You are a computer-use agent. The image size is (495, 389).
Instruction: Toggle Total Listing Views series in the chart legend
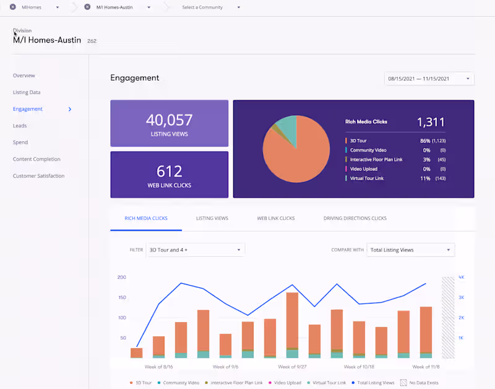(x=373, y=383)
